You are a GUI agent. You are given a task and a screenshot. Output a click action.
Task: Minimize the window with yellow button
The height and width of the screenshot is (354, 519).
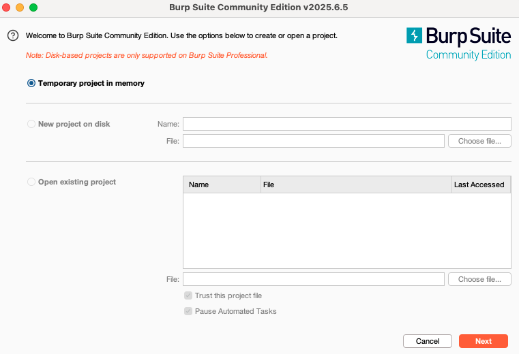[20, 7]
